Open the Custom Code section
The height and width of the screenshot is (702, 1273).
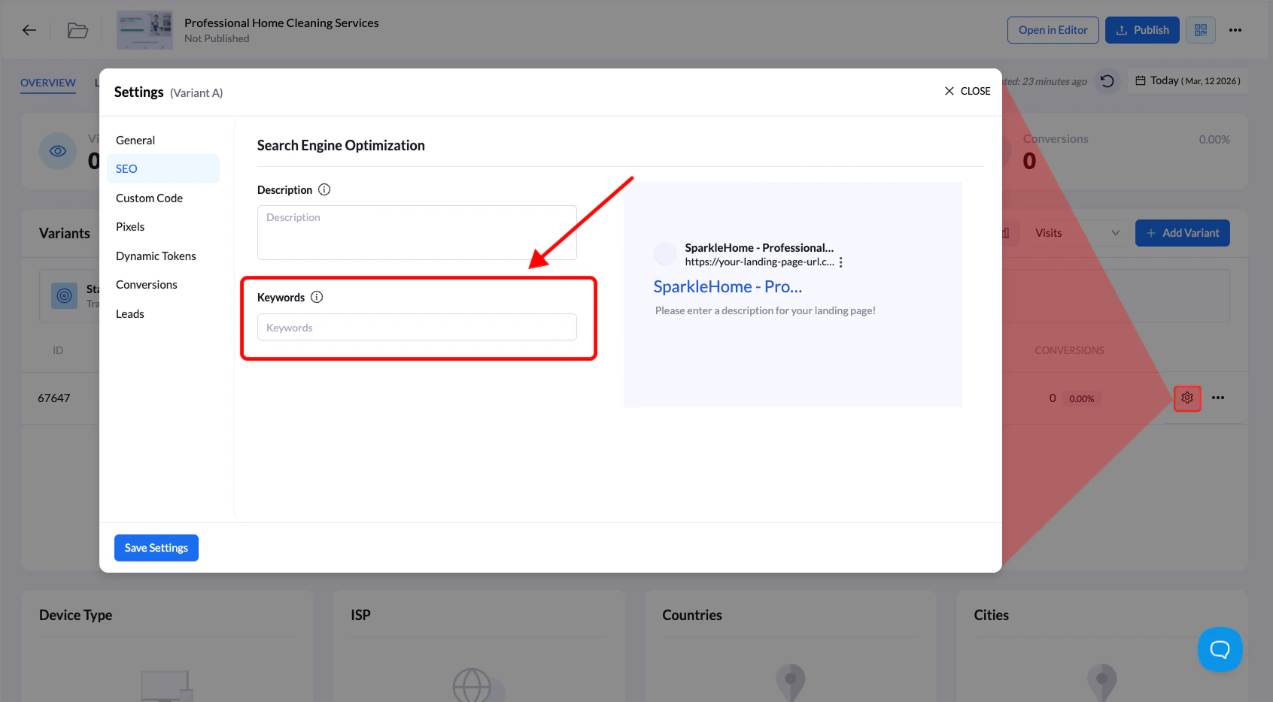(x=163, y=198)
